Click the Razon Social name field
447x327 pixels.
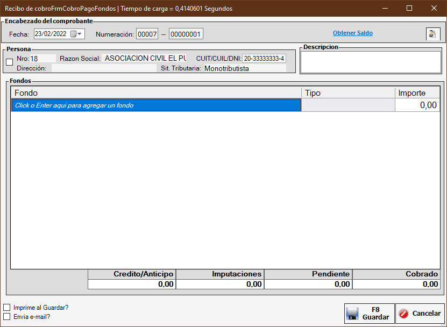pos(145,58)
